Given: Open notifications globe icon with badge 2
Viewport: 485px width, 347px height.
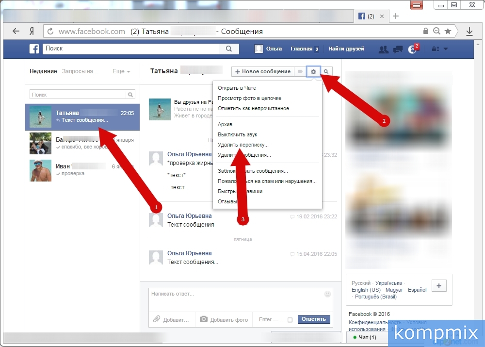Looking at the screenshot, I should pos(413,49).
